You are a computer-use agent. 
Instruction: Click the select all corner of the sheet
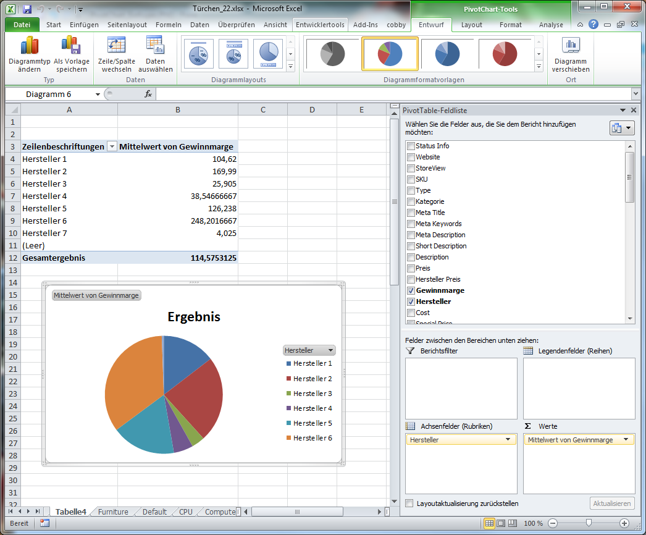tap(14, 109)
